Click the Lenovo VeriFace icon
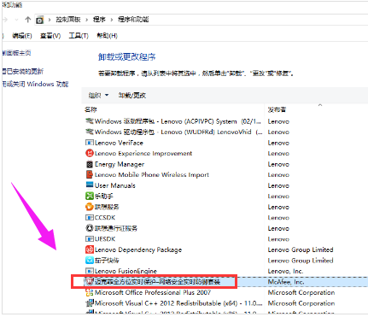The image size is (368, 317). 90,143
